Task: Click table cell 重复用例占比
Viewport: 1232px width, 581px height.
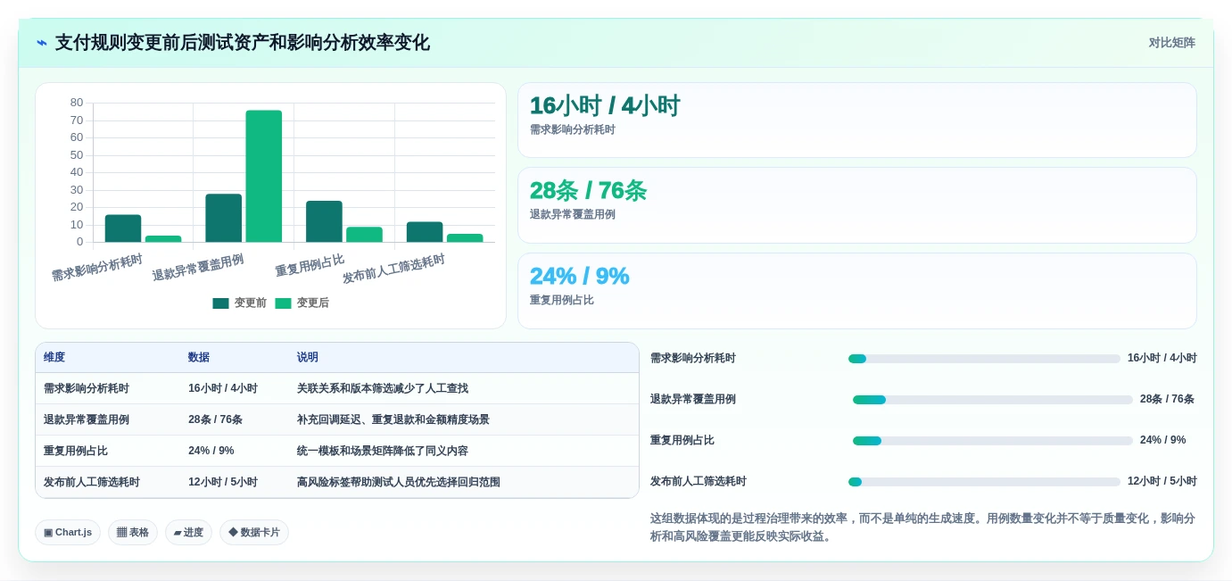Action: [x=108, y=451]
